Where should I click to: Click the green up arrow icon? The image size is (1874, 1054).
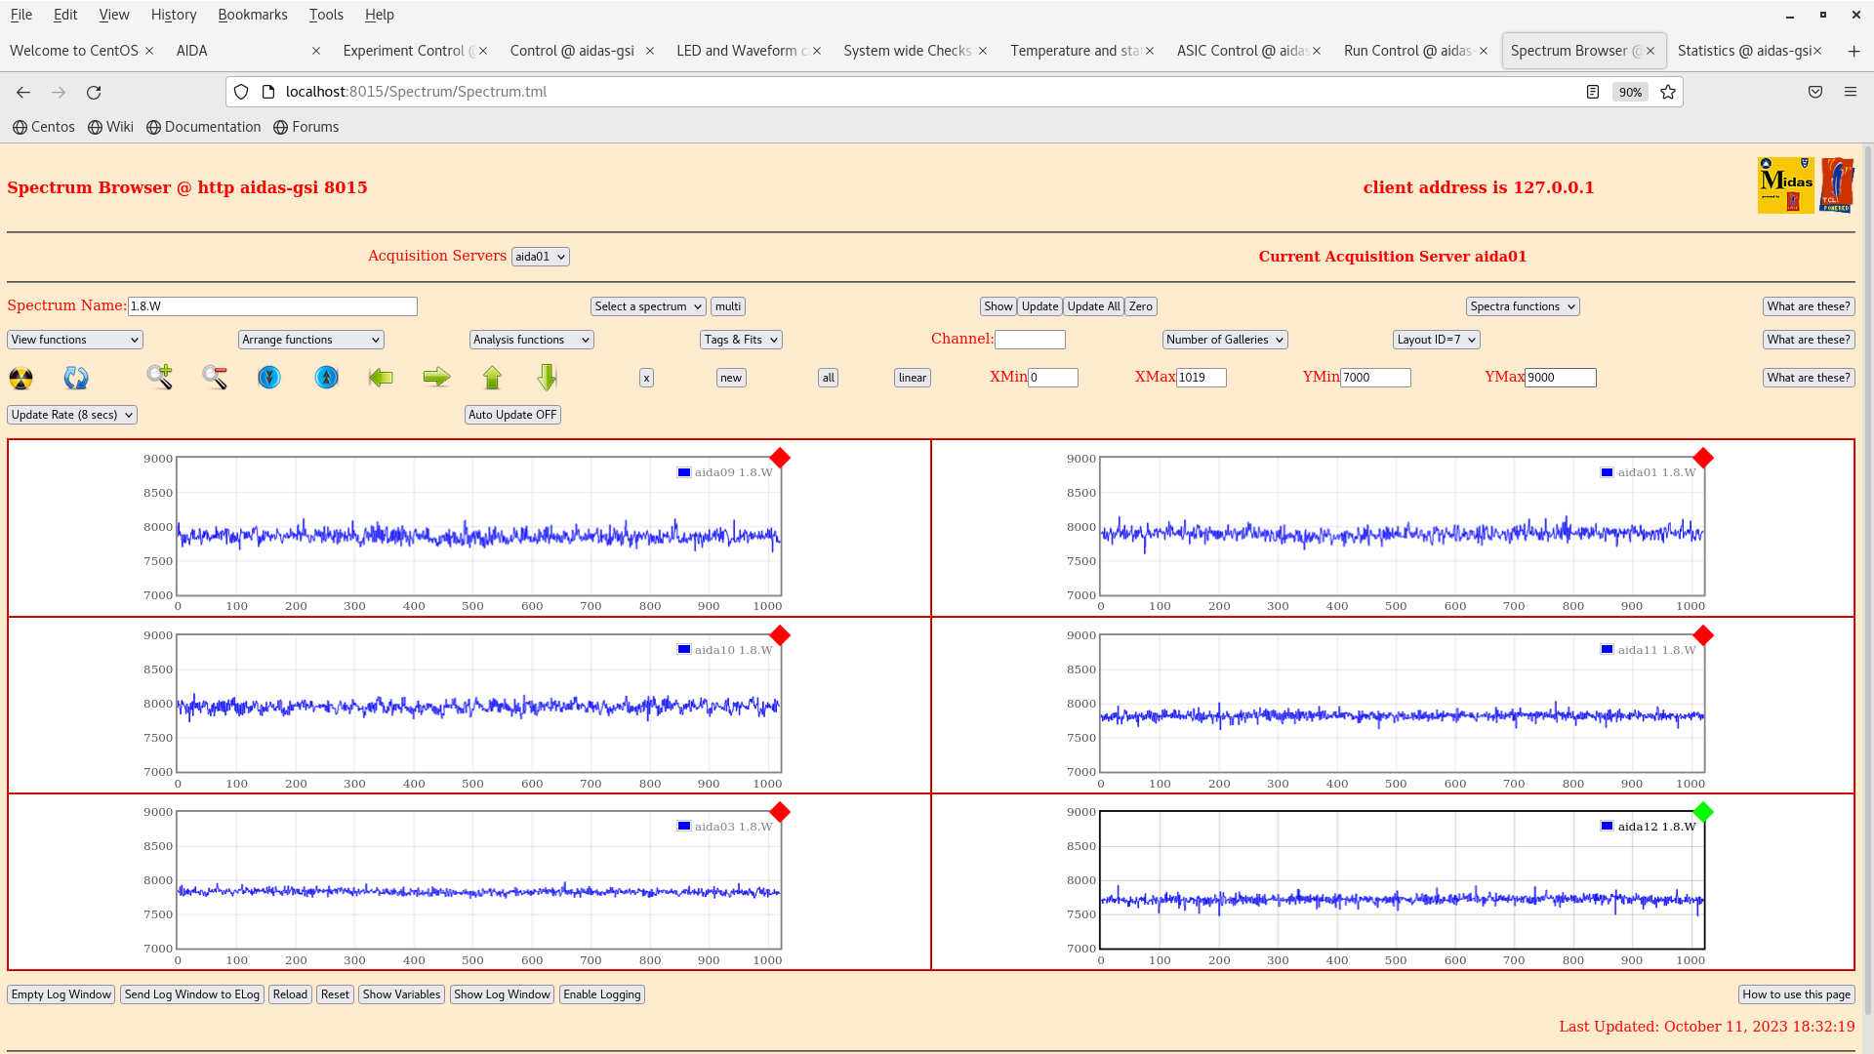(492, 377)
